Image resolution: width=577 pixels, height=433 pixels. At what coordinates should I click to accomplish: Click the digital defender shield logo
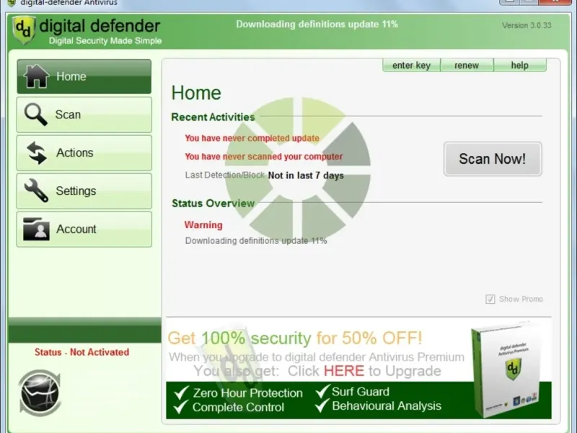coord(24,30)
